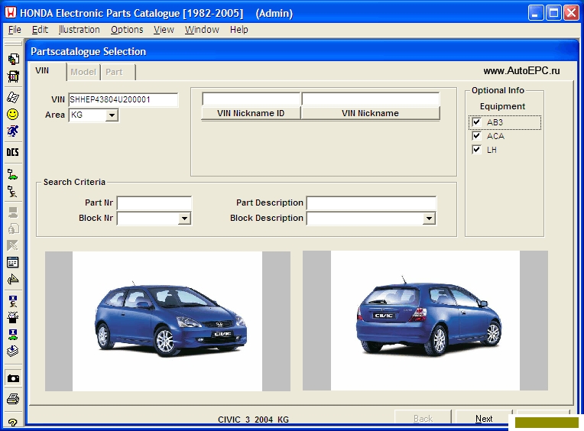This screenshot has height=431, width=584.
Task: Click the Part Description input field
Action: (371, 203)
